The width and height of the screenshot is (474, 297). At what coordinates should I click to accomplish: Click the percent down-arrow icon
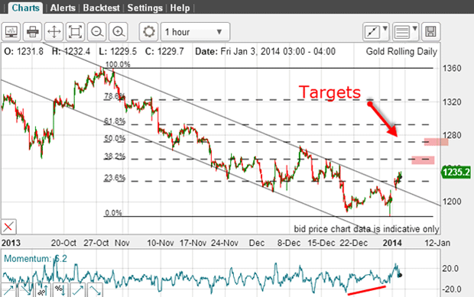[60, 290]
